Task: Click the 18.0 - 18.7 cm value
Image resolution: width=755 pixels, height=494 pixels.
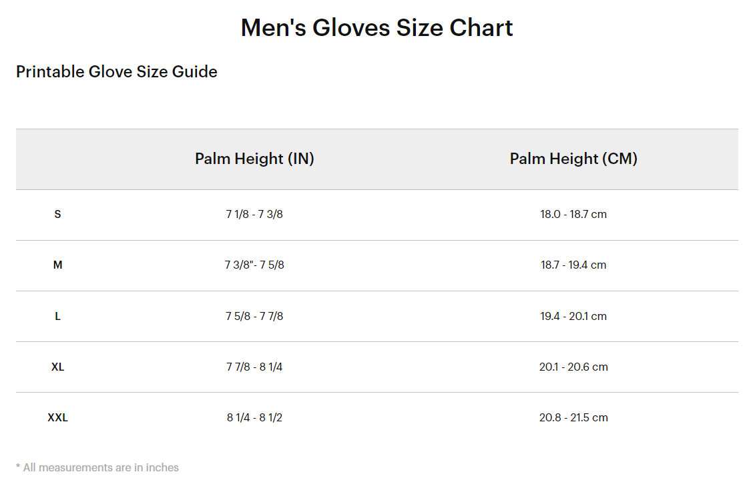Action: coord(573,215)
